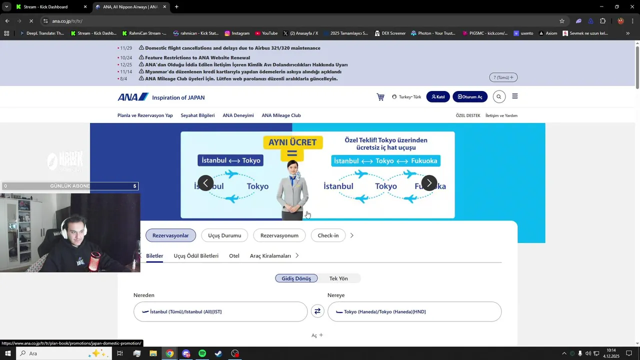
Task: Select Uçuş Ödül Biletleri sub-tab
Action: pos(196,255)
